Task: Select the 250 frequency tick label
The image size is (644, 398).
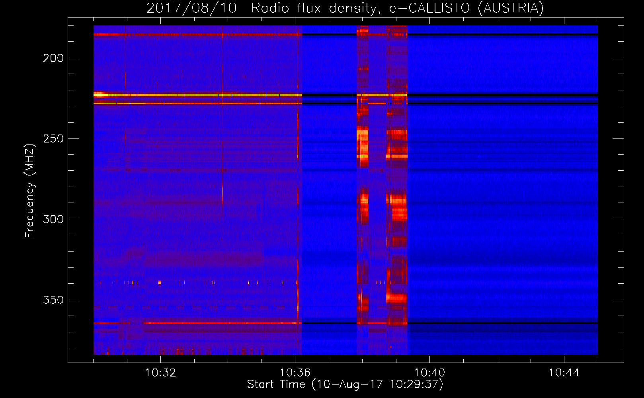Action: pos(53,139)
